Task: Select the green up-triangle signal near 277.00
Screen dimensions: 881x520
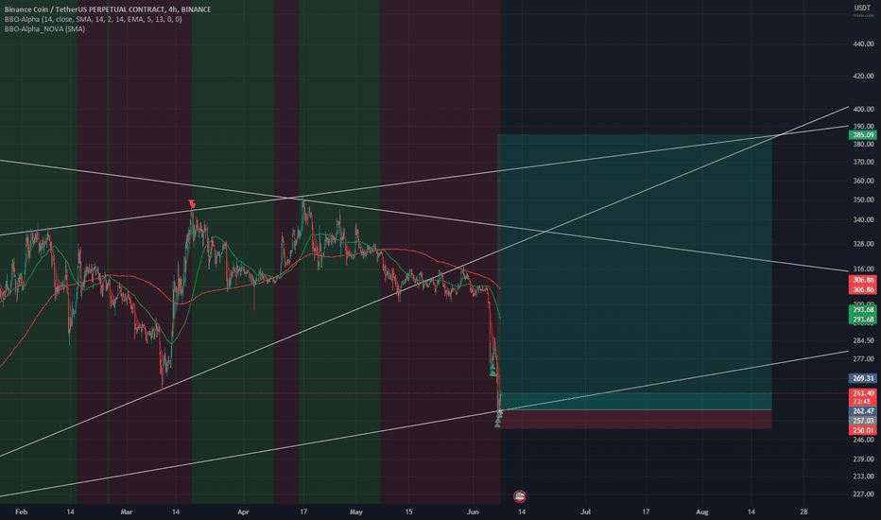Action: click(x=492, y=373)
